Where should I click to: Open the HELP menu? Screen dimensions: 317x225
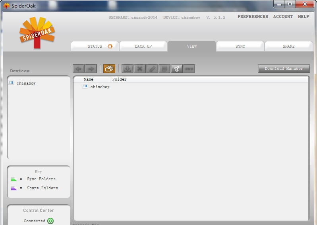[303, 17]
